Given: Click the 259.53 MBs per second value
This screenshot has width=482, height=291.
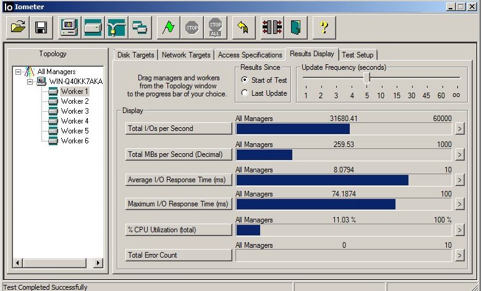Looking at the screenshot, I should (x=344, y=145).
